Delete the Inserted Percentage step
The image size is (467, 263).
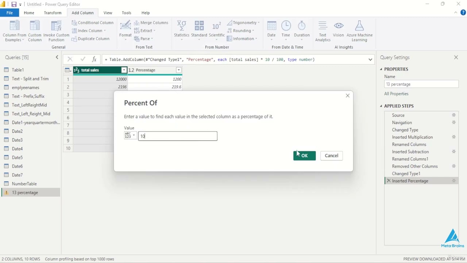[x=389, y=181]
